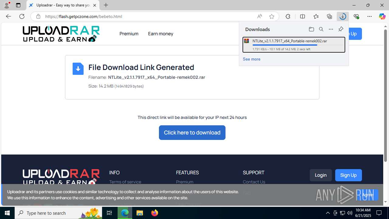The image size is (389, 219).
Task: Open Edge Settings and more menu
Action: click(x=370, y=16)
